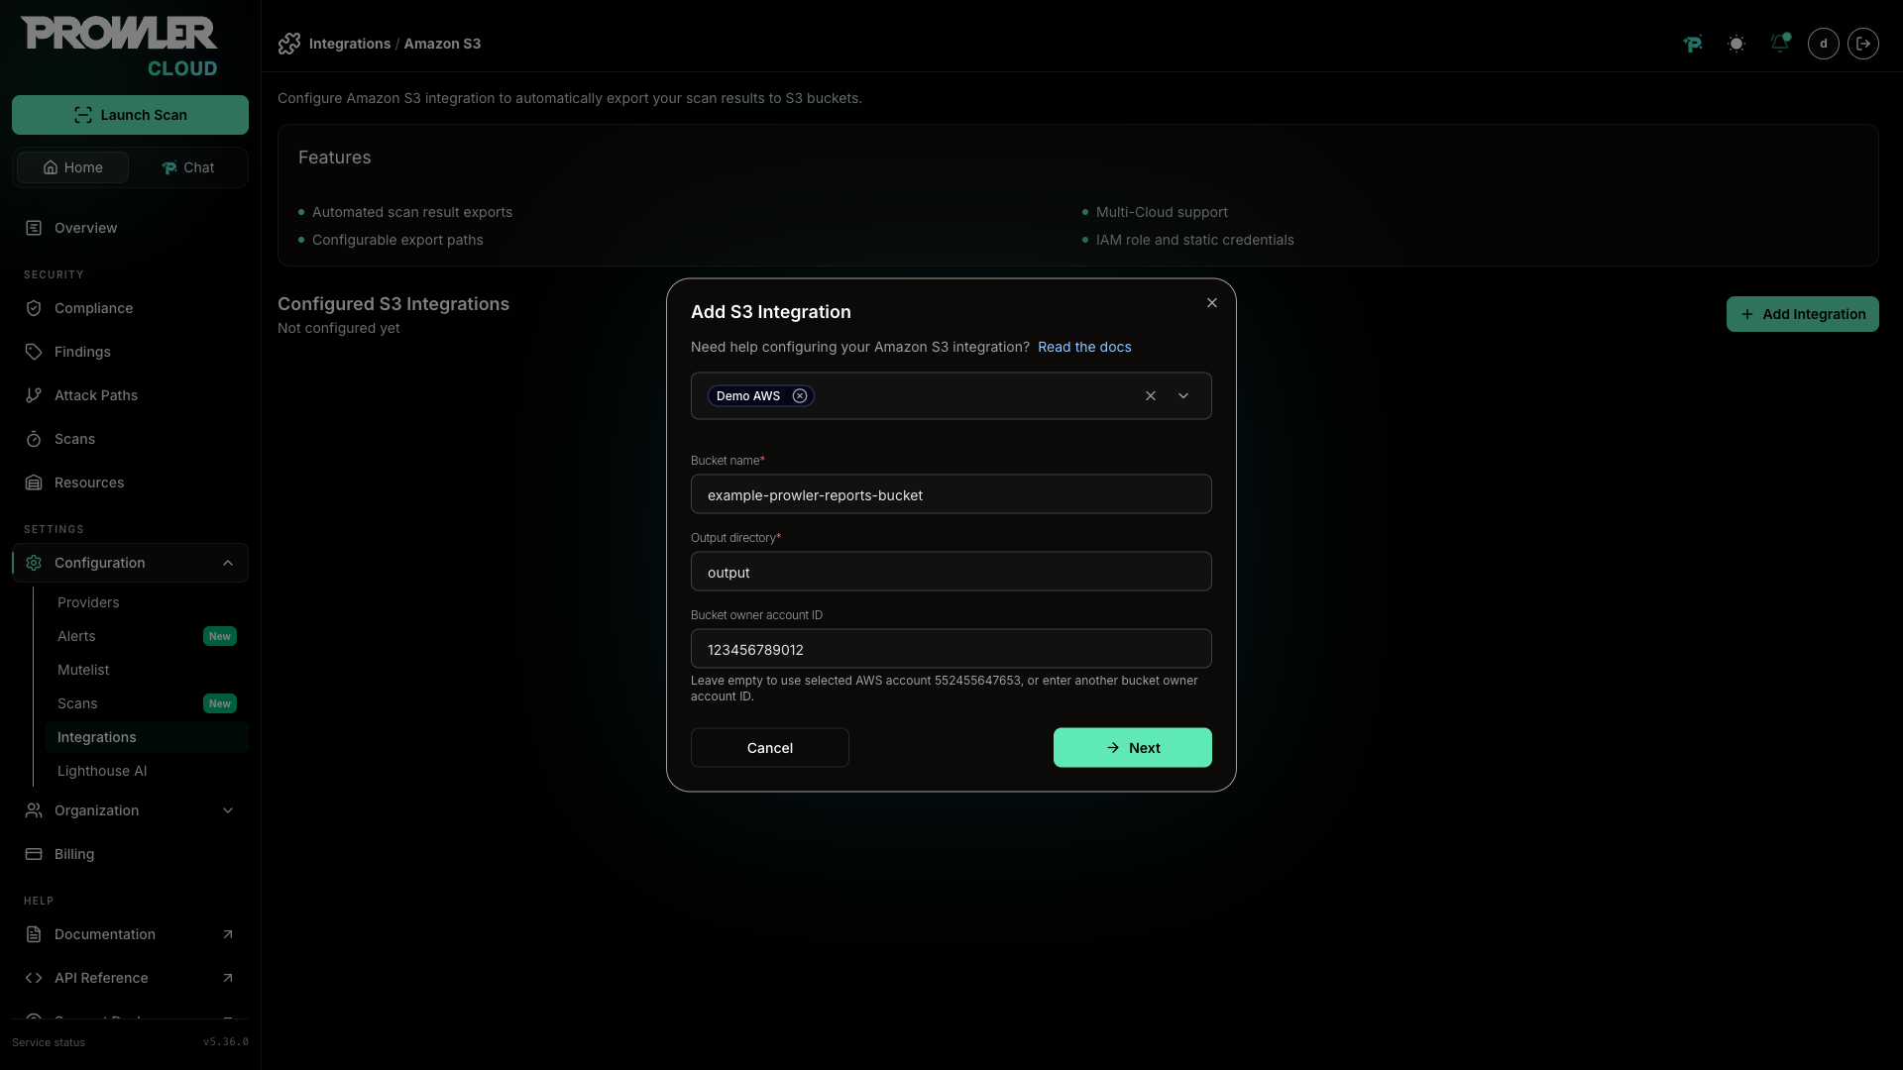1903x1070 pixels.
Task: Click the Compliance shield icon
Action: pyautogui.click(x=34, y=308)
